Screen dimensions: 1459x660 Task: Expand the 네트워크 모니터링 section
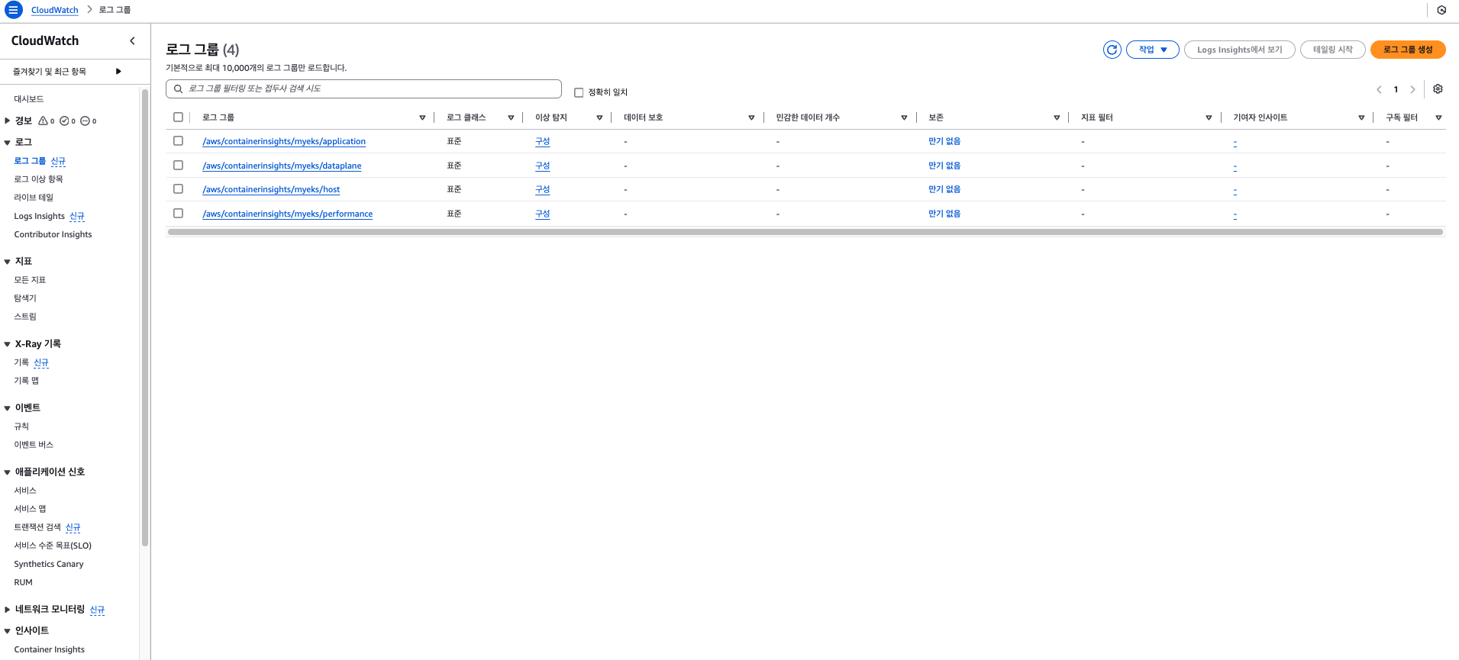point(8,610)
